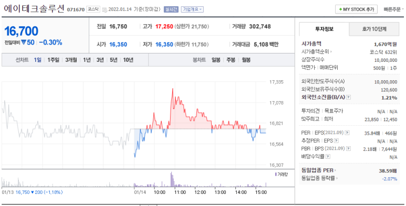Open the 기업개요 dropdown
The image size is (406, 206).
192,9
